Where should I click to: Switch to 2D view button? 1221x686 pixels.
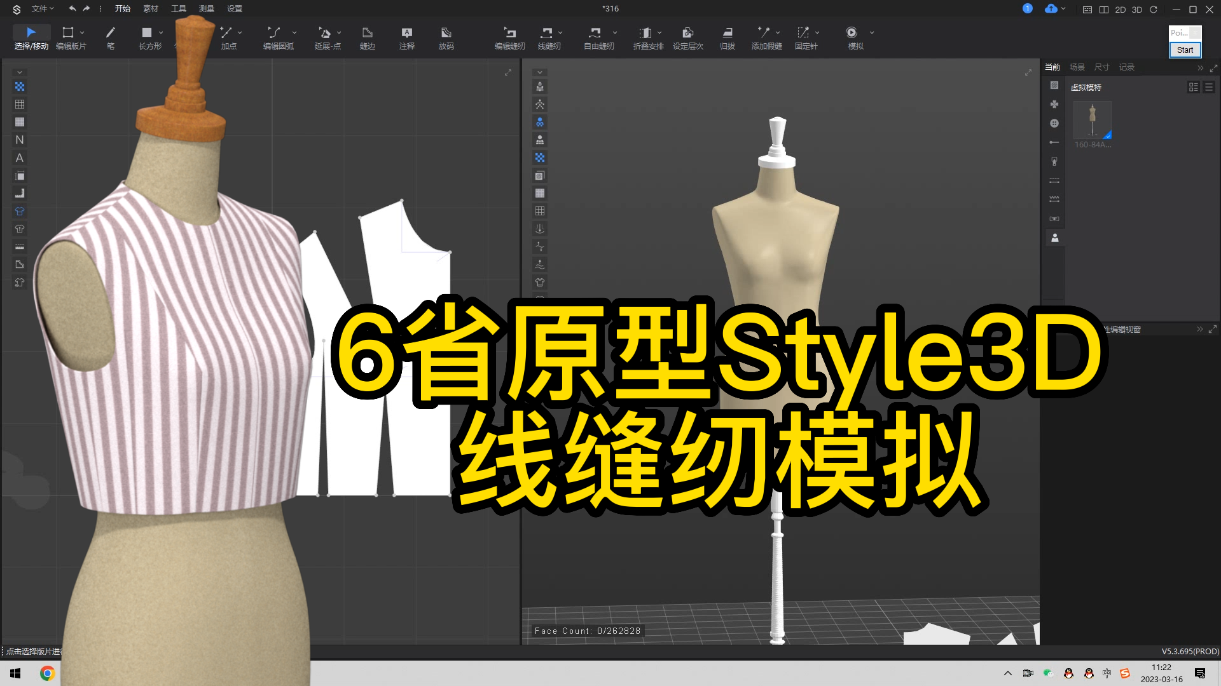[1121, 10]
